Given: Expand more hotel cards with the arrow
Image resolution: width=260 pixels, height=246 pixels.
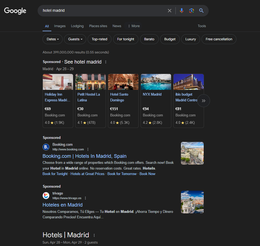Looking at the screenshot, I should pyautogui.click(x=203, y=101).
